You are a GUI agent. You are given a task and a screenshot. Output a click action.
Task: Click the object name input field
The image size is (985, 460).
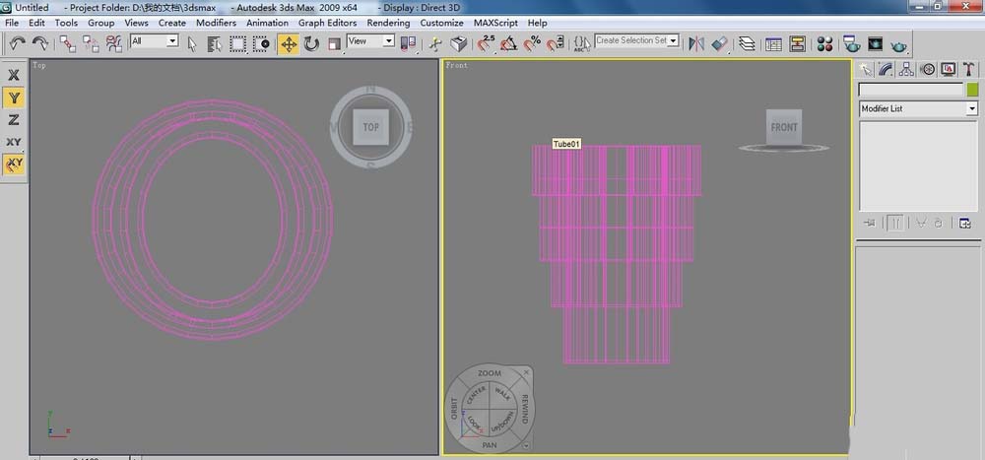[911, 90]
